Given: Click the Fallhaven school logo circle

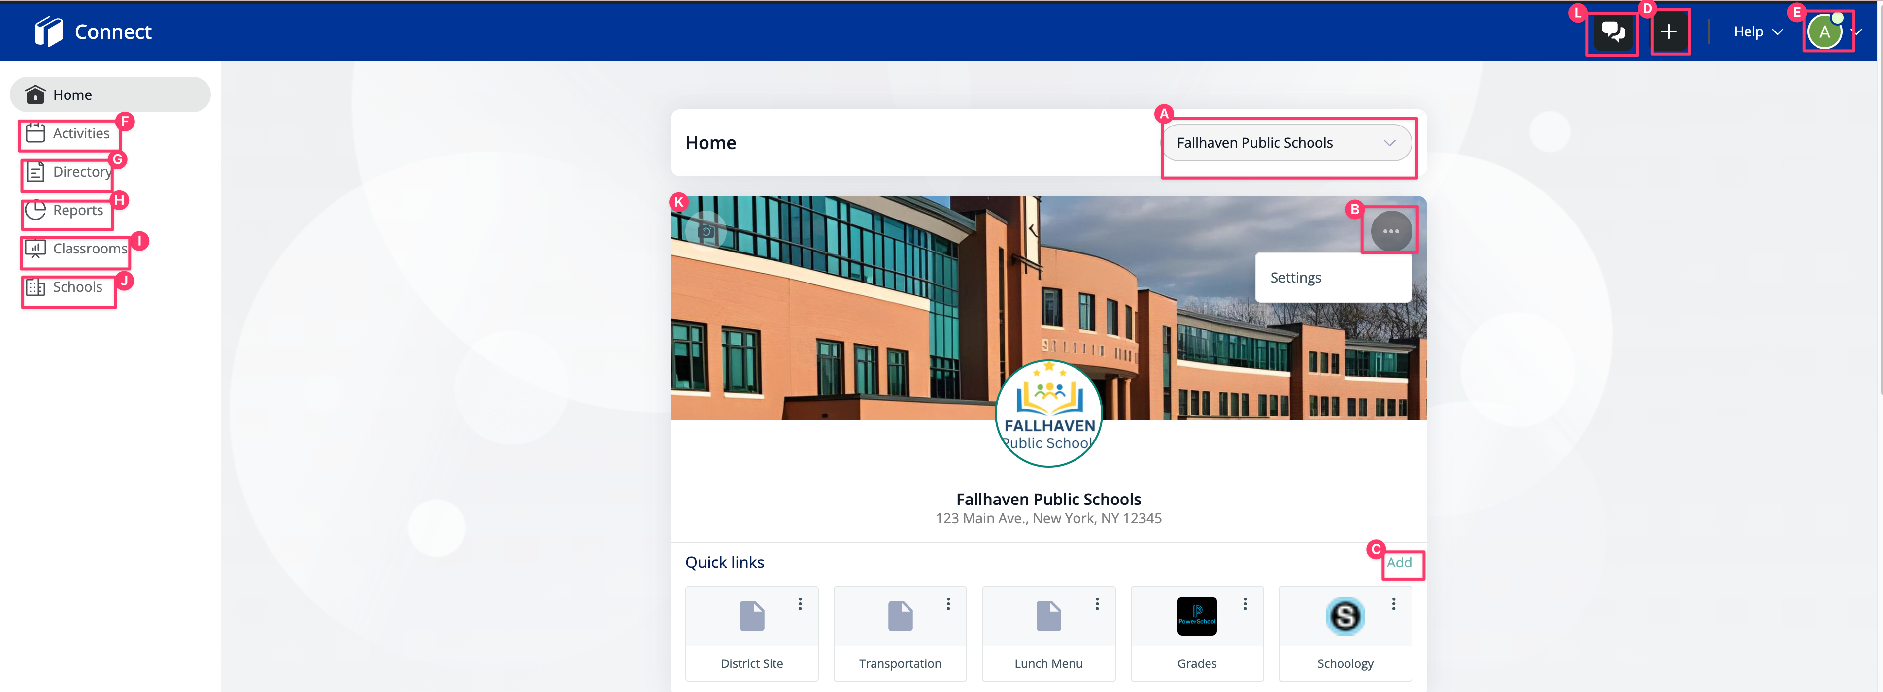Looking at the screenshot, I should coord(1048,413).
